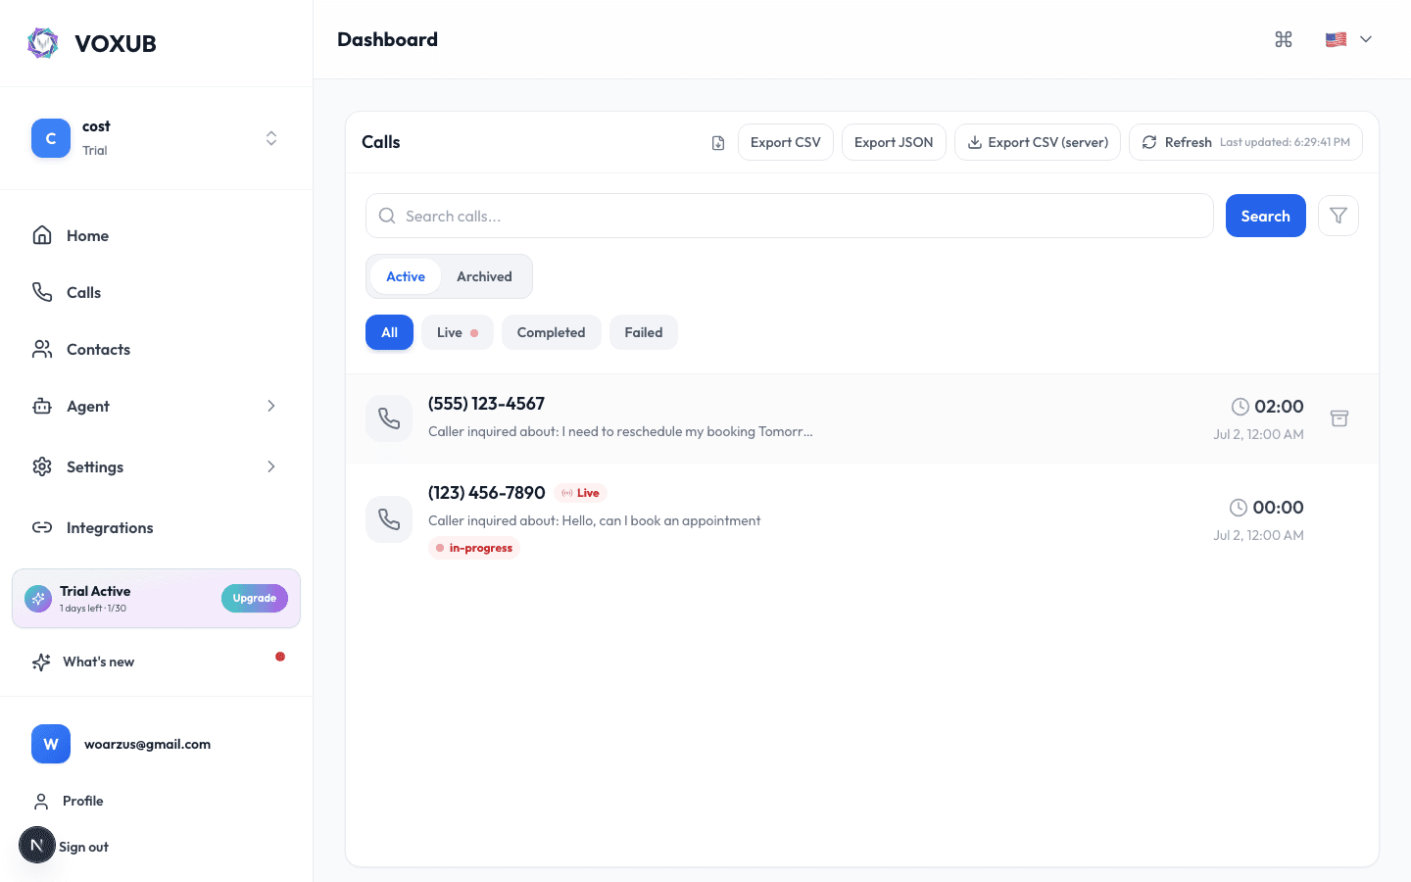1411x882 pixels.
Task: Open the cost workspace switcher
Action: pos(157,138)
